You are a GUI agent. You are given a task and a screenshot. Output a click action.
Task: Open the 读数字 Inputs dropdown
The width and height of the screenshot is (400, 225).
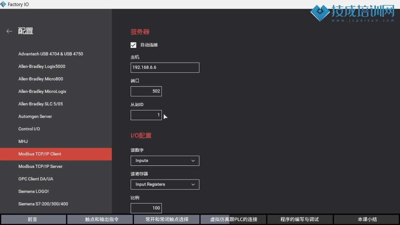[165, 161]
